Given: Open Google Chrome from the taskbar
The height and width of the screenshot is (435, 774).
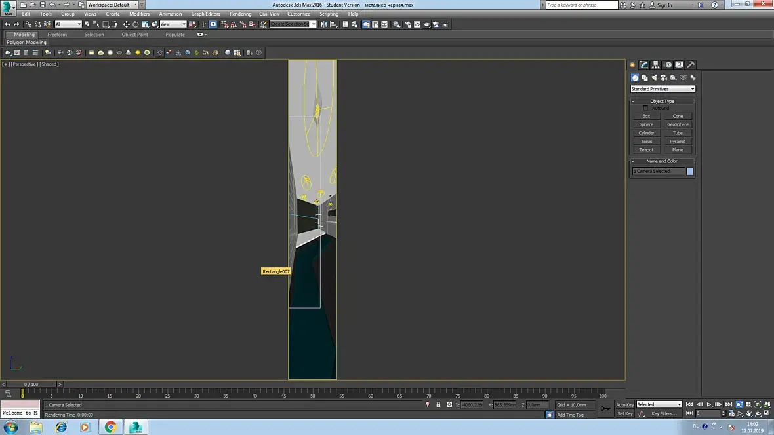Looking at the screenshot, I should coord(110,427).
